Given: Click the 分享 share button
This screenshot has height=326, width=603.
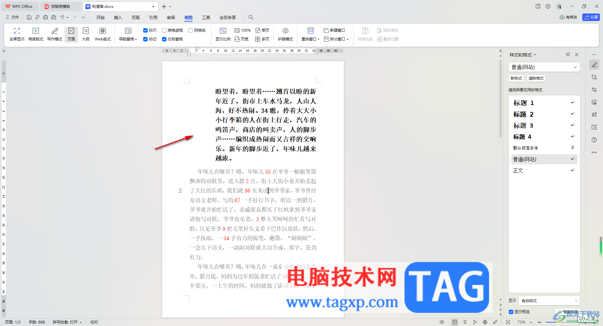Looking at the screenshot, I should pyautogui.click(x=591, y=17).
